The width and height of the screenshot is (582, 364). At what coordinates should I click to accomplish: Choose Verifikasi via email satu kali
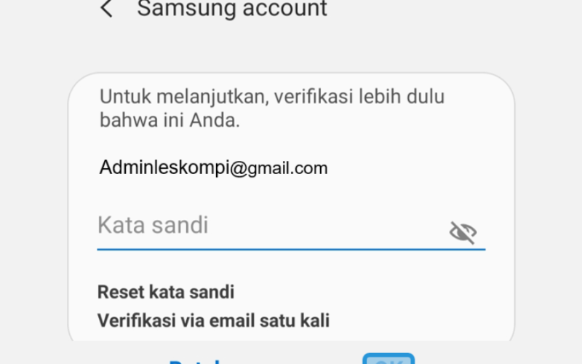(x=213, y=320)
